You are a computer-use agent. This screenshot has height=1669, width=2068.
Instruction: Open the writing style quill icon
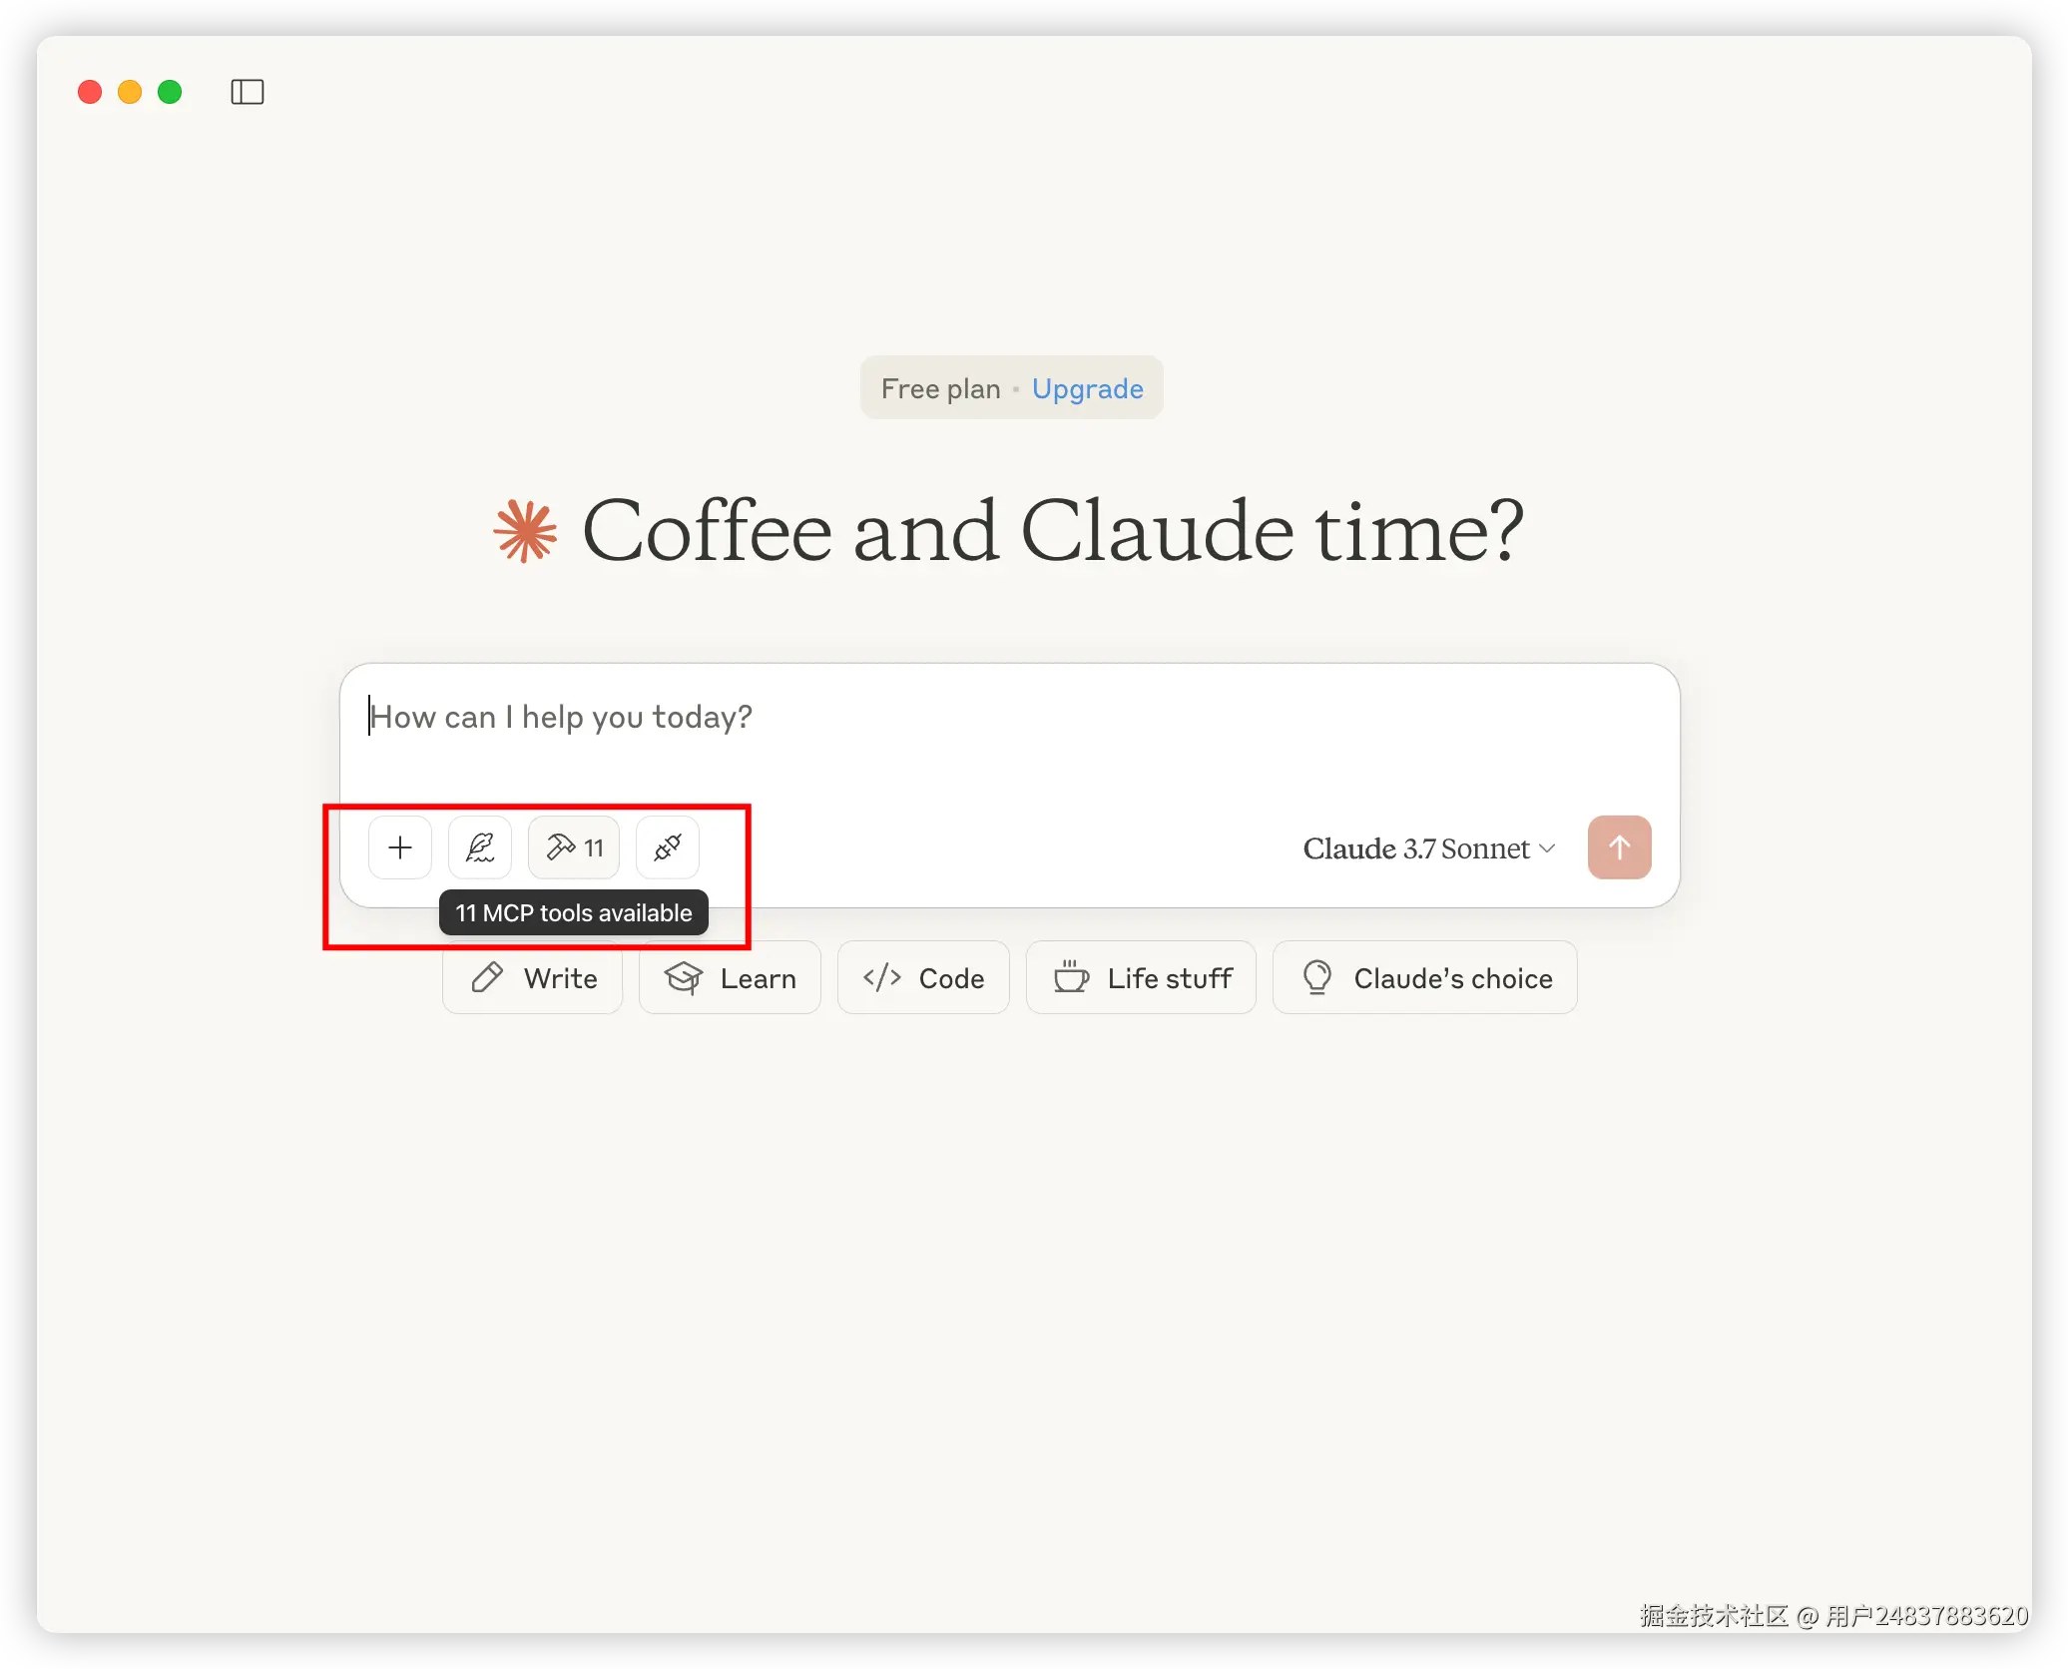pyautogui.click(x=480, y=847)
